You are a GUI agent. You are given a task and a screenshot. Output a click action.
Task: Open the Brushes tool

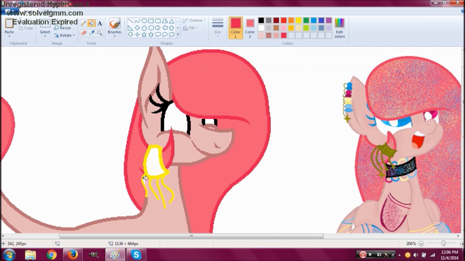(115, 27)
